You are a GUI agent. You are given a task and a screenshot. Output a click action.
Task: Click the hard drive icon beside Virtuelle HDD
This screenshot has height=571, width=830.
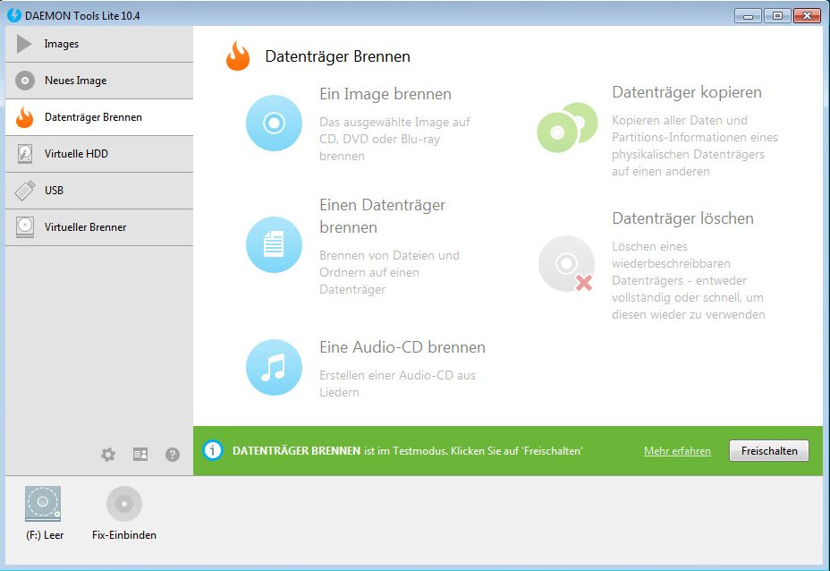tap(25, 154)
